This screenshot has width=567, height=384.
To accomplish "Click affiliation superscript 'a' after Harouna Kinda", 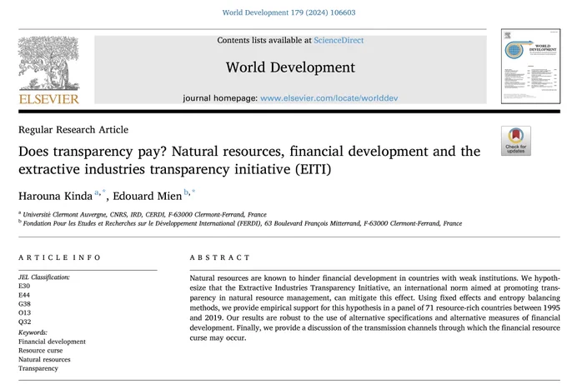I will click(97, 192).
